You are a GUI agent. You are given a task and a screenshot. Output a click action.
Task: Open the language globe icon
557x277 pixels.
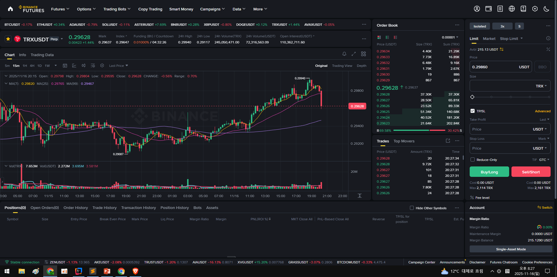click(512, 9)
